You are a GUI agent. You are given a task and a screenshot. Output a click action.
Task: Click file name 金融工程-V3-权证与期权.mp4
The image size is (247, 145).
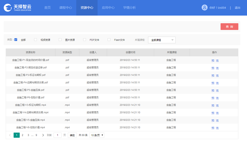[x=30, y=105]
